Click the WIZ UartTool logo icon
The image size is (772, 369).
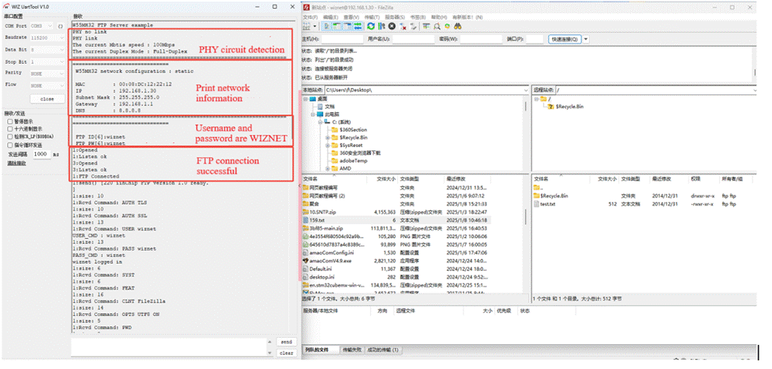coord(7,6)
